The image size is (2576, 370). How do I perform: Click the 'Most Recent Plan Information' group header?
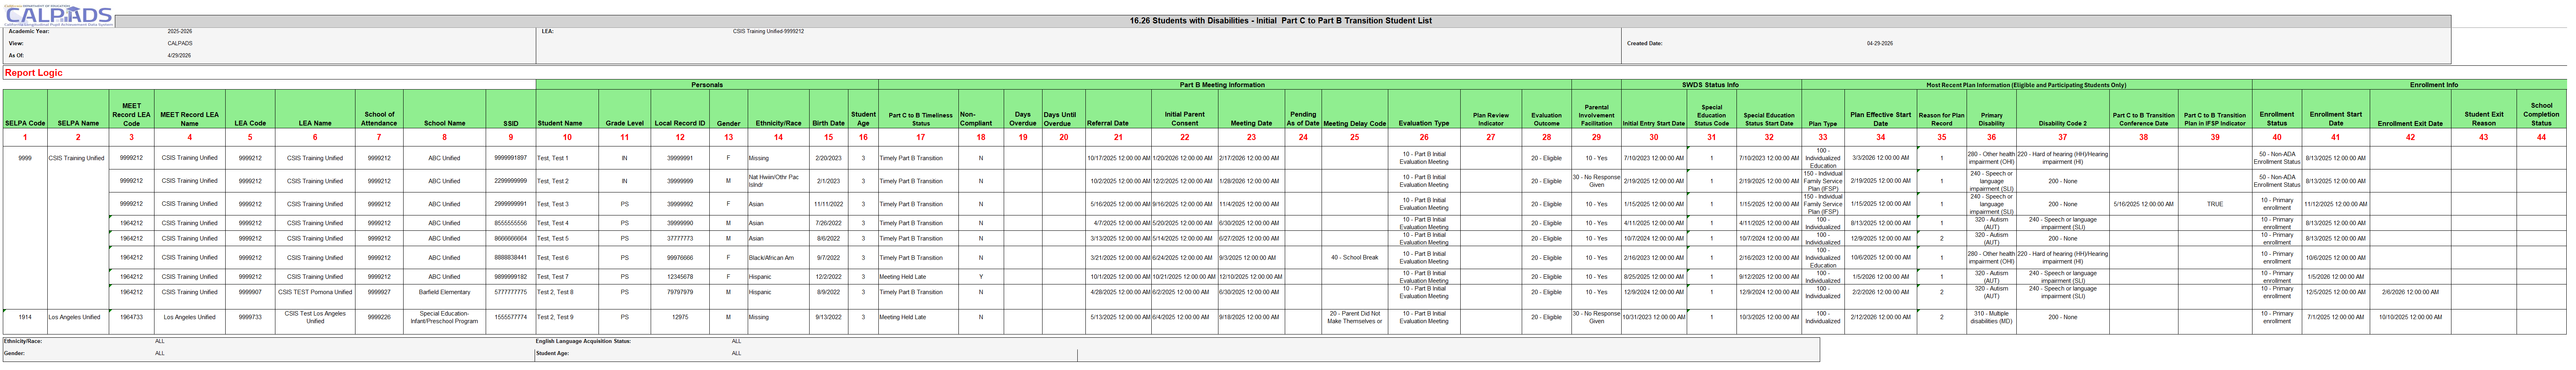2026,85
